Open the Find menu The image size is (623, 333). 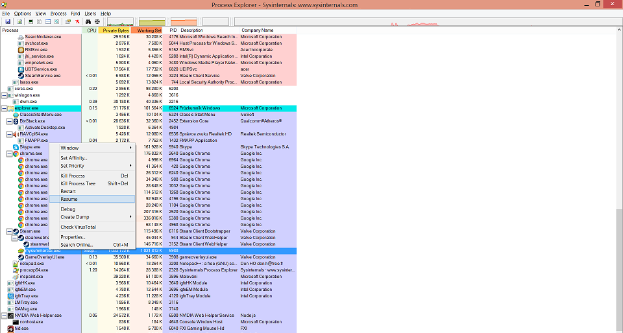(x=75, y=14)
